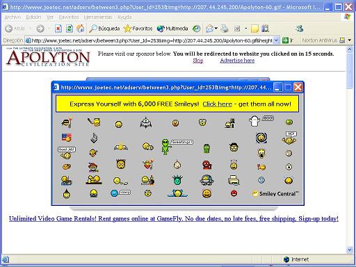The height and width of the screenshot is (267, 356).
Task: Open the Norton AntiVirus dropdown arrow
Action: coord(350,40)
